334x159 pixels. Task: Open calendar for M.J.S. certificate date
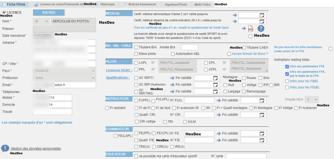click(262, 21)
